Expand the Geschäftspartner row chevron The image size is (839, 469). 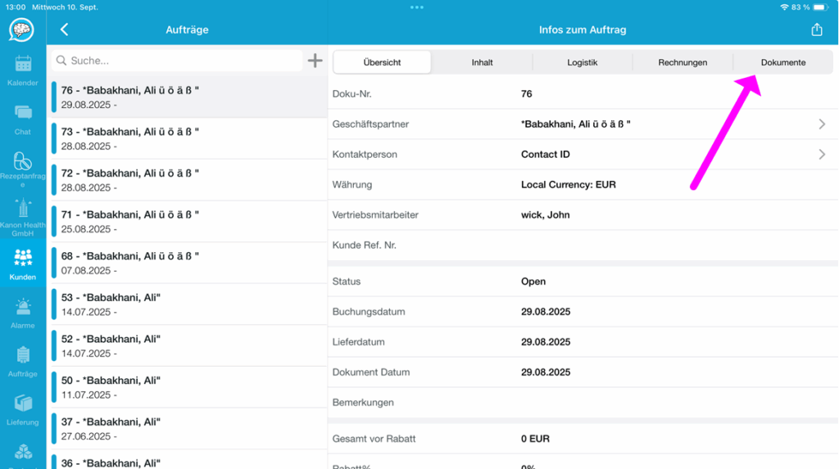(x=822, y=124)
